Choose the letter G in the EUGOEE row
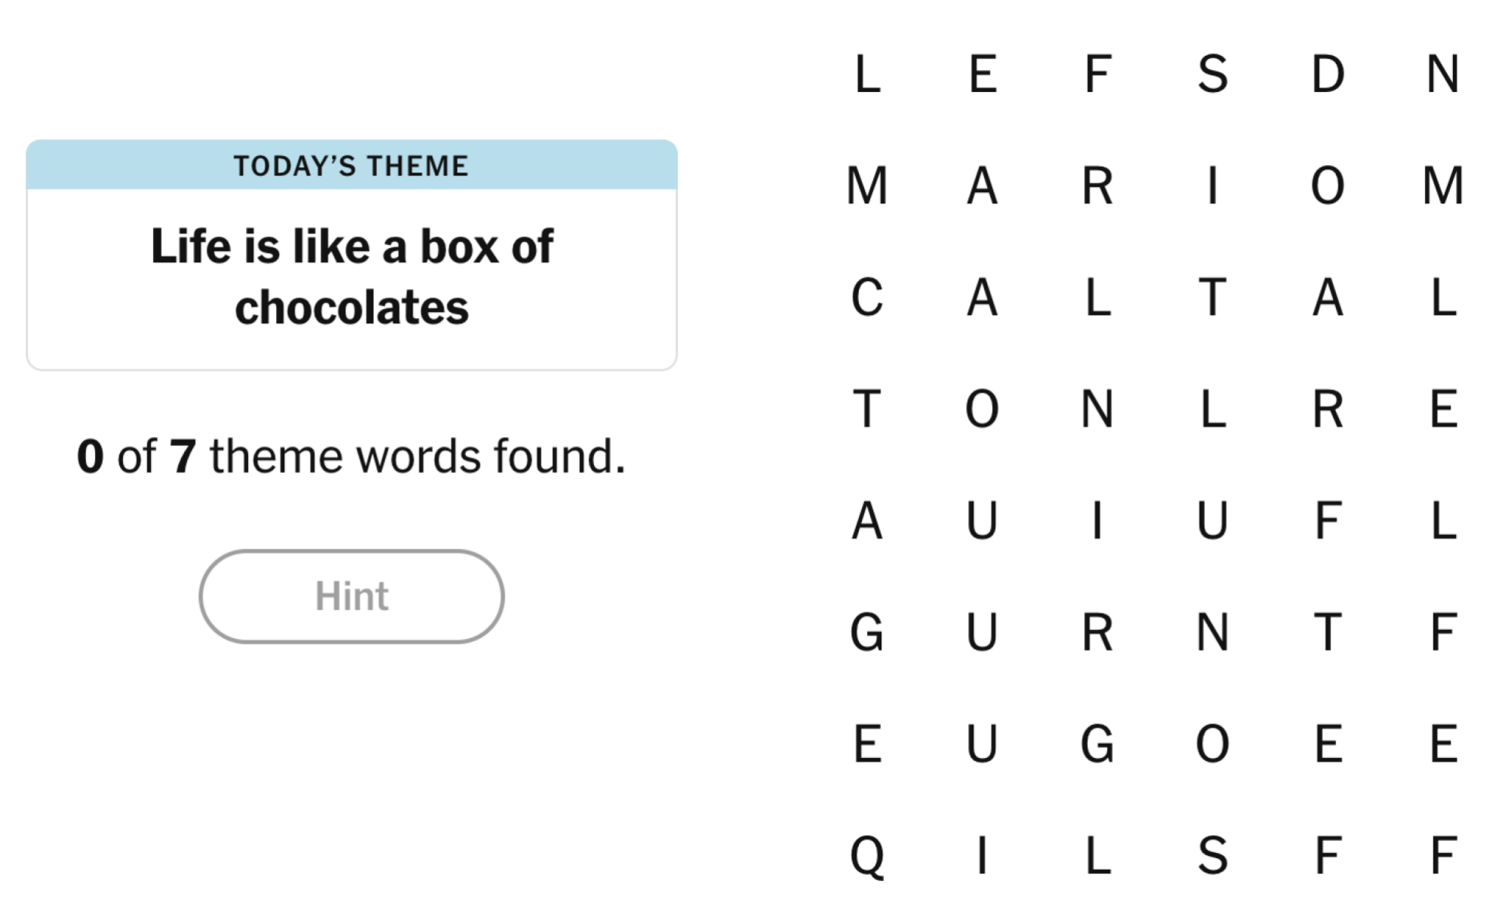This screenshot has width=1508, height=914. [1098, 743]
